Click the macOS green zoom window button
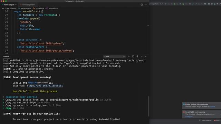221x124 pixels. tap(6, 1)
